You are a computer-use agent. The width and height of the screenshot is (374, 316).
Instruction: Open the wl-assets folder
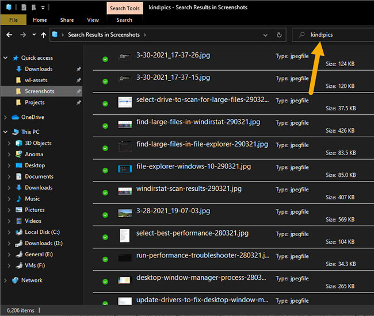(x=36, y=80)
